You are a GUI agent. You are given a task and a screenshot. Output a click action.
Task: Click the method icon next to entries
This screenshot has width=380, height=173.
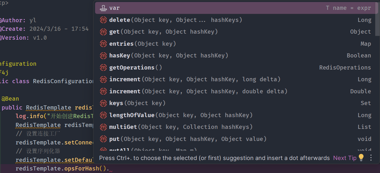[103, 44]
